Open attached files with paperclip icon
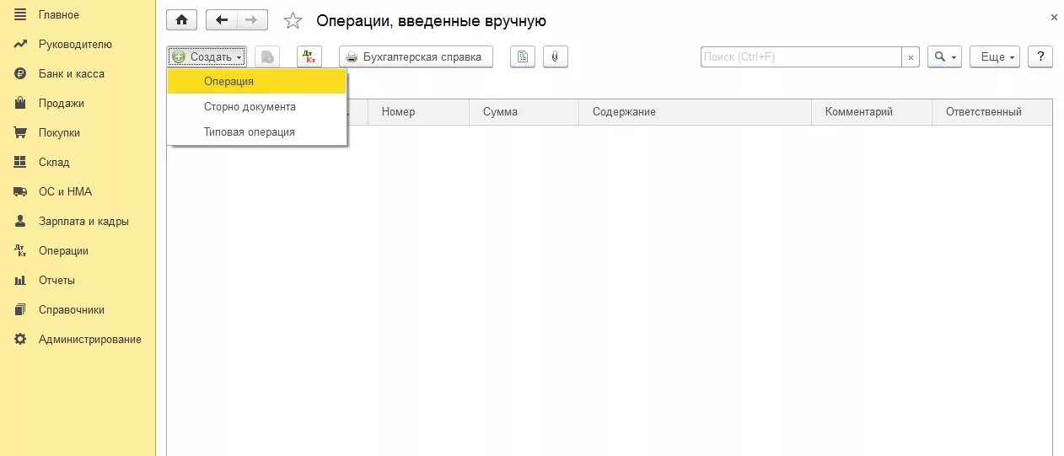Image resolution: width=1064 pixels, height=456 pixels. (x=556, y=56)
